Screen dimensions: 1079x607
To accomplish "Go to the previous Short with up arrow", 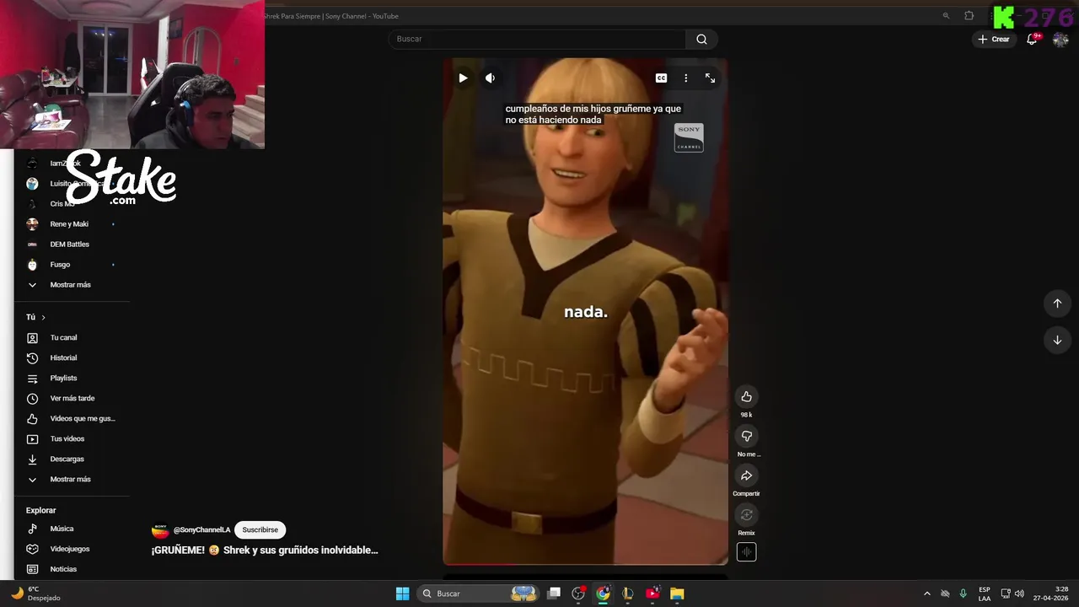I will pyautogui.click(x=1057, y=303).
